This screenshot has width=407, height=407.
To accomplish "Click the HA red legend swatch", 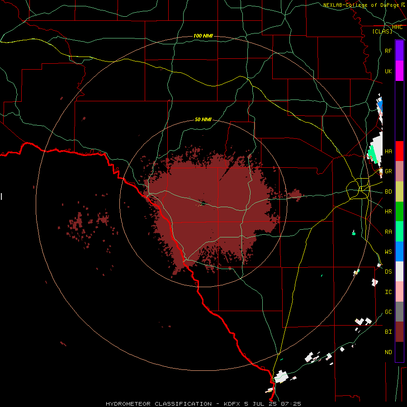I will [x=399, y=151].
